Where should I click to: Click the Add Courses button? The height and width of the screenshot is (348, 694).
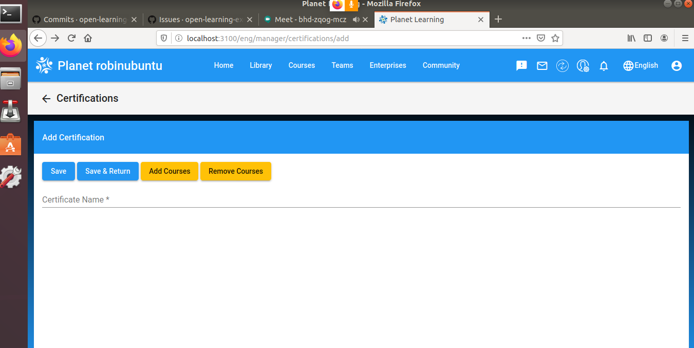[169, 171]
